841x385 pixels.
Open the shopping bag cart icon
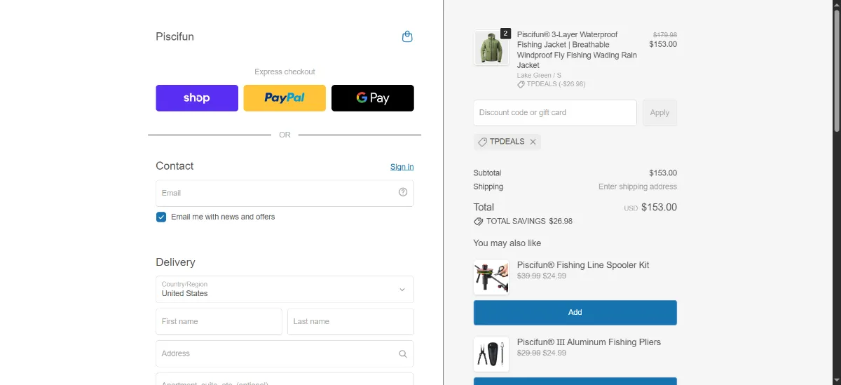pos(407,36)
